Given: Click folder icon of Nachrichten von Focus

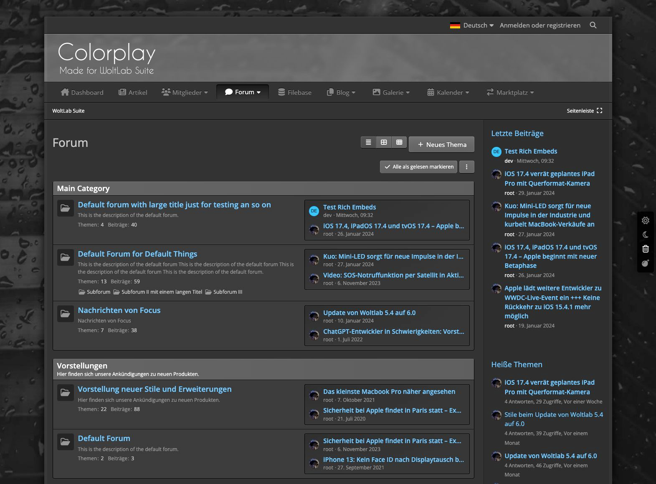Looking at the screenshot, I should (x=65, y=314).
